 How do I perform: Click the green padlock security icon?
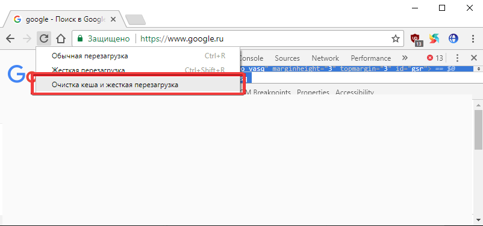(x=80, y=38)
